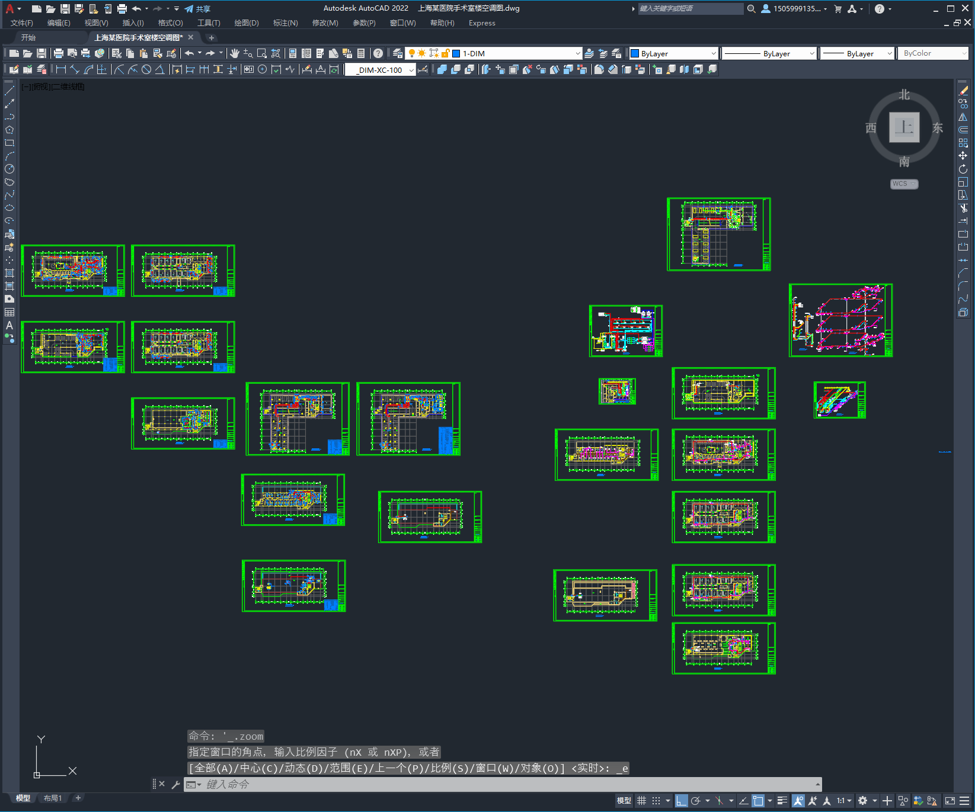Open the Properties palette icon
Image resolution: width=975 pixels, height=812 pixels.
pos(293,53)
